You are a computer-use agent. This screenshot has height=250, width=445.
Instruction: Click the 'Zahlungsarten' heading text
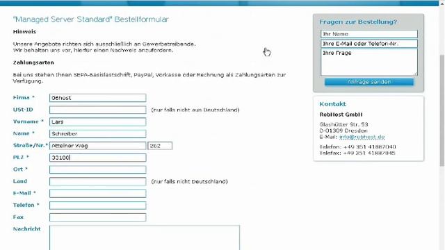point(33,62)
